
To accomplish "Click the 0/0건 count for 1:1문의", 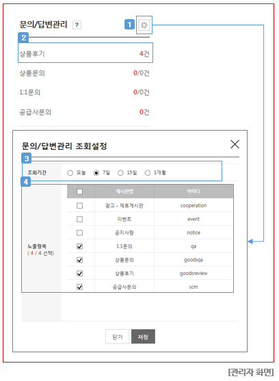I will tap(142, 92).
